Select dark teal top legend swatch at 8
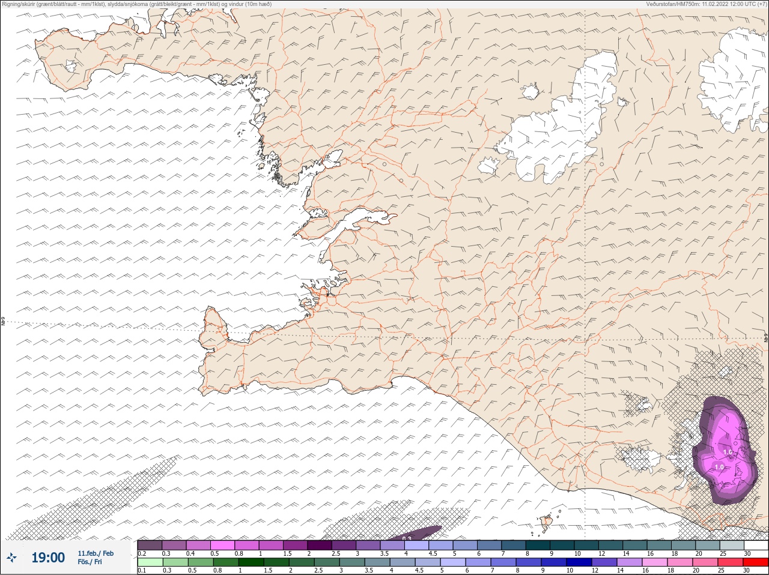This screenshot has width=769, height=575. pyautogui.click(x=538, y=545)
